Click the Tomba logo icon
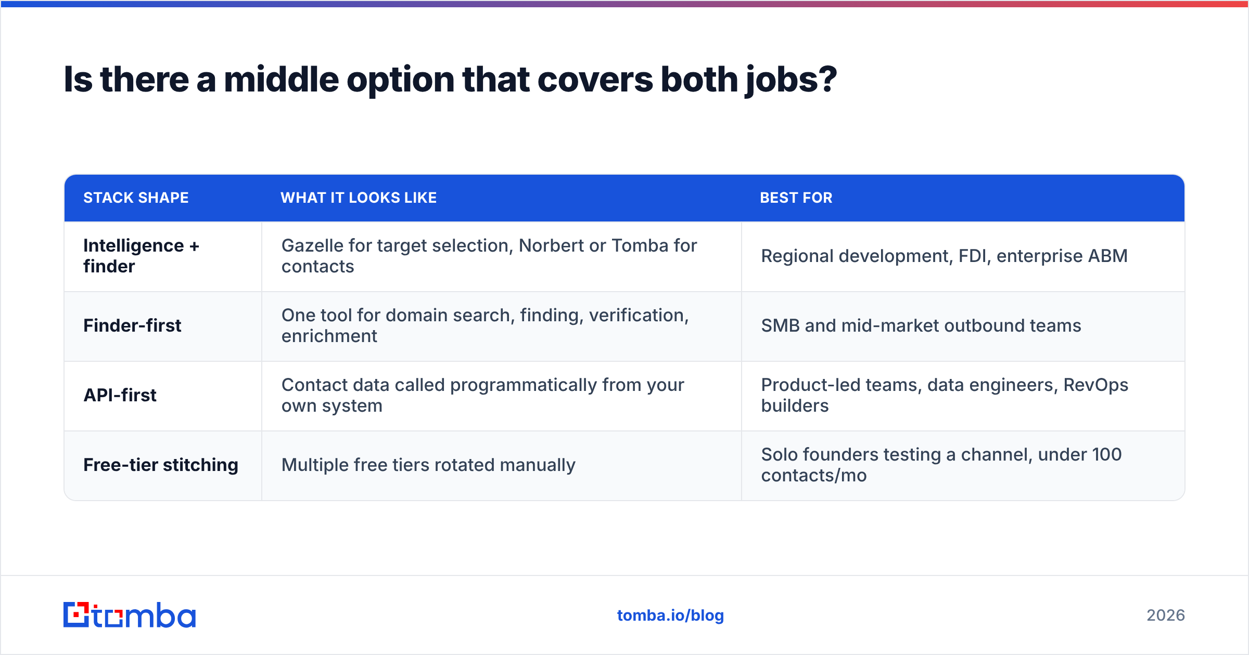The image size is (1249, 655). tap(76, 615)
